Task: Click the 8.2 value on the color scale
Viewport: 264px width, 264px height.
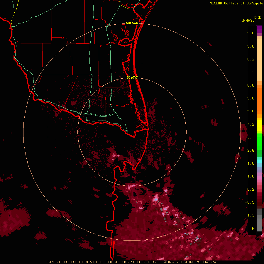Action: coord(251,59)
